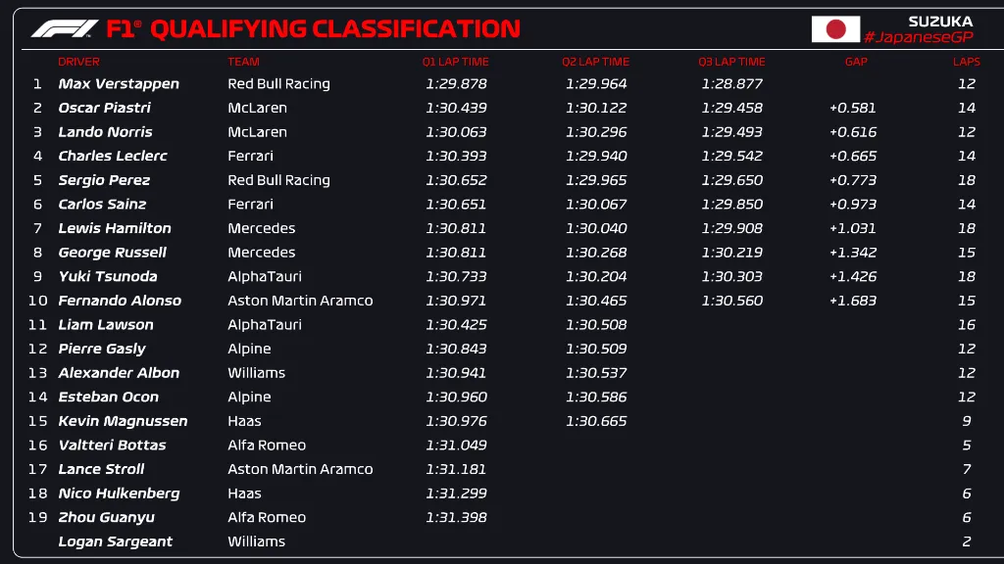Click the LAPS column header

point(966,62)
